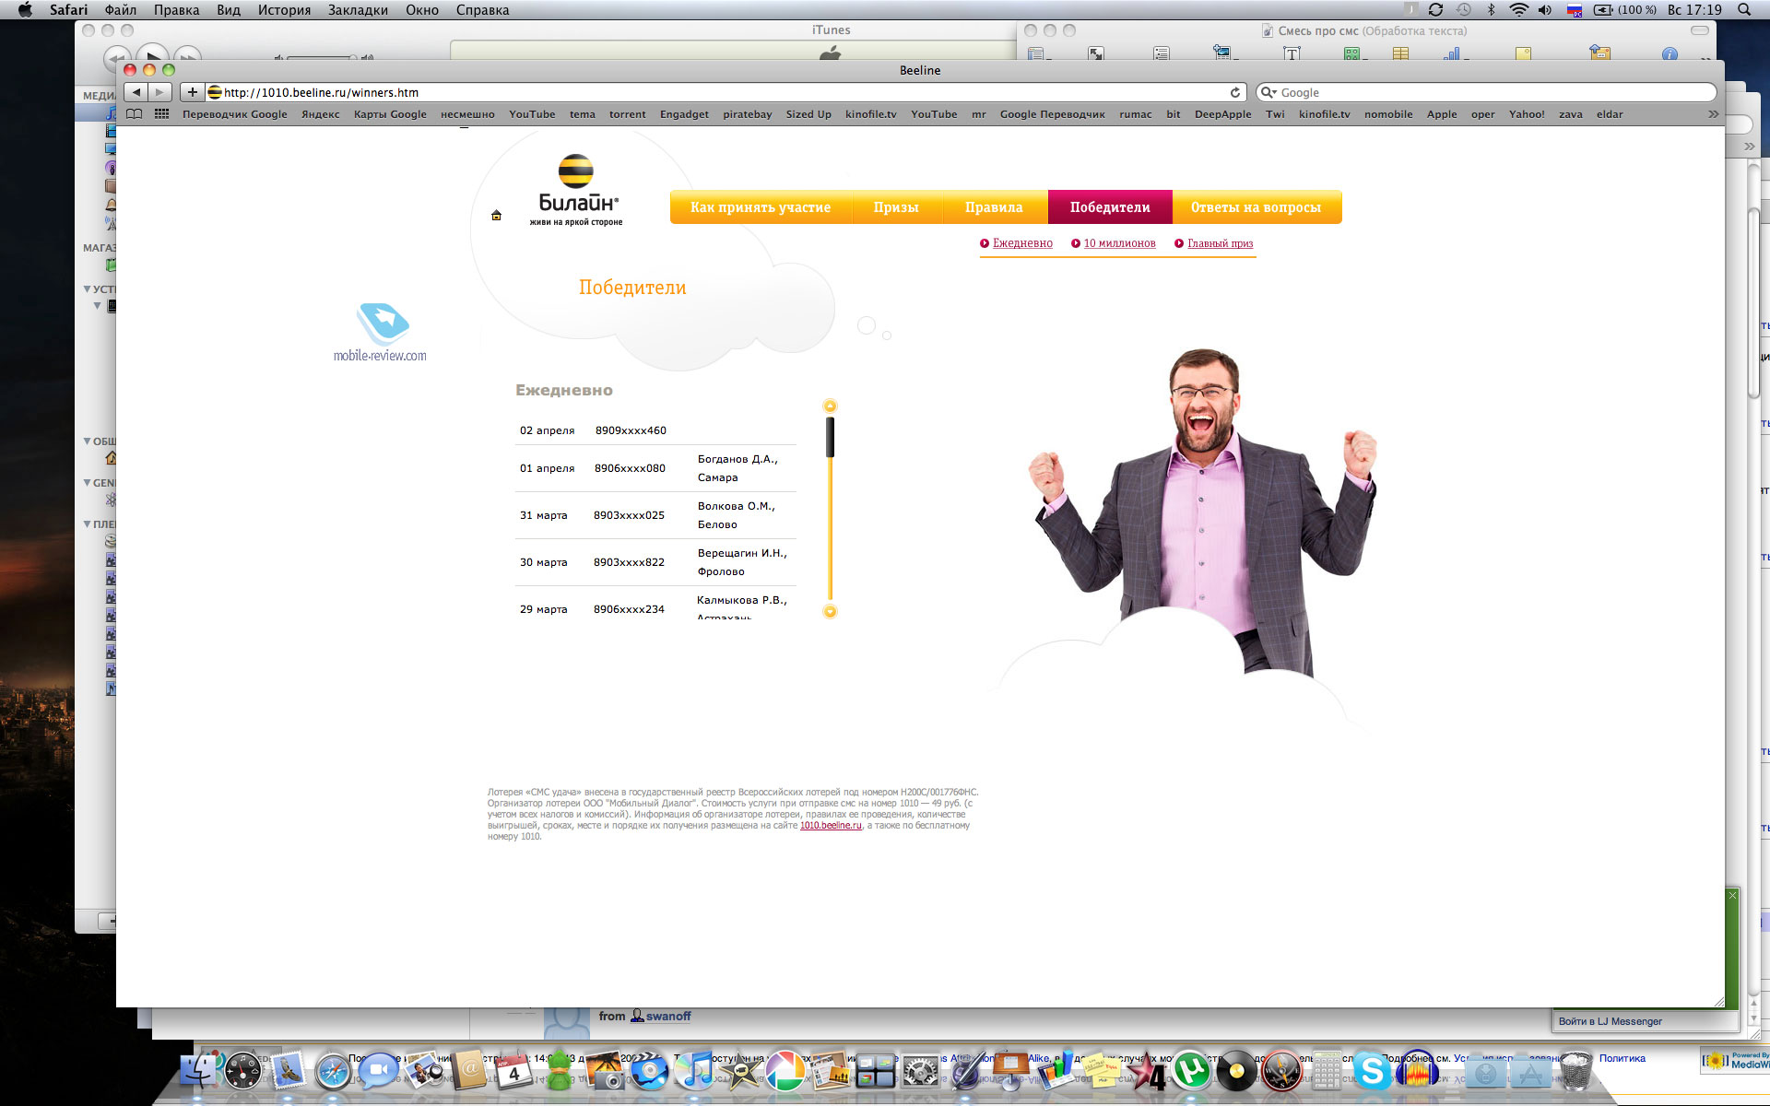This screenshot has width=1770, height=1106.
Task: Open Google search engine dropdown
Action: [x=1268, y=92]
